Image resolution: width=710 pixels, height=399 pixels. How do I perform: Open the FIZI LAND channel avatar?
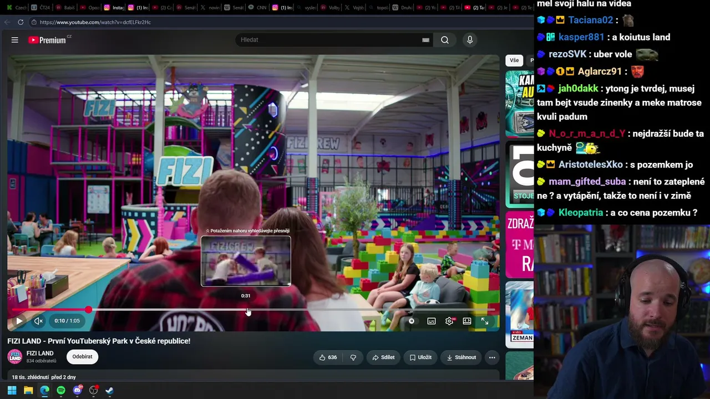tap(15, 357)
